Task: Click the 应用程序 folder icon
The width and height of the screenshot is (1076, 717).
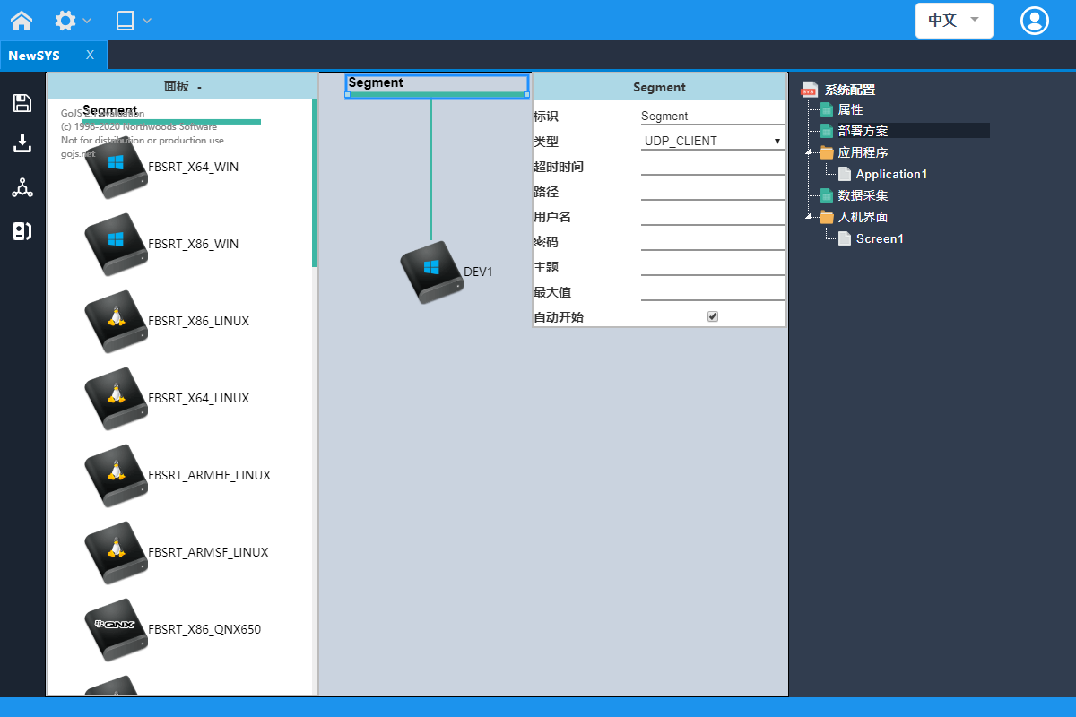Action: 827,153
